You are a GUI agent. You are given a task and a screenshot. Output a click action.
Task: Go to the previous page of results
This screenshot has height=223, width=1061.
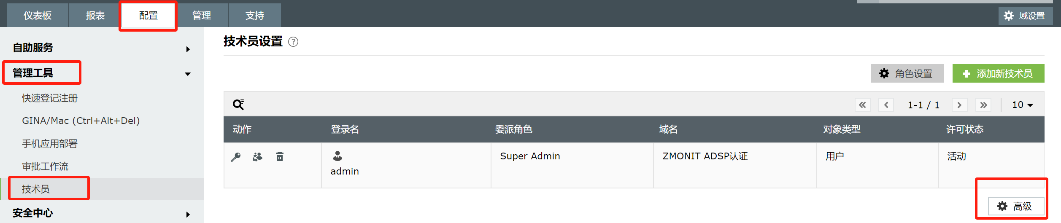[x=886, y=105]
